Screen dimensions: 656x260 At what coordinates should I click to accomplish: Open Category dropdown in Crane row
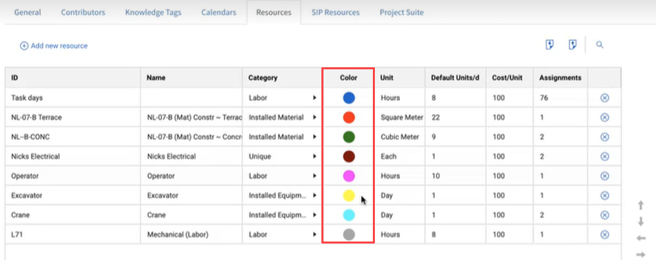314,215
